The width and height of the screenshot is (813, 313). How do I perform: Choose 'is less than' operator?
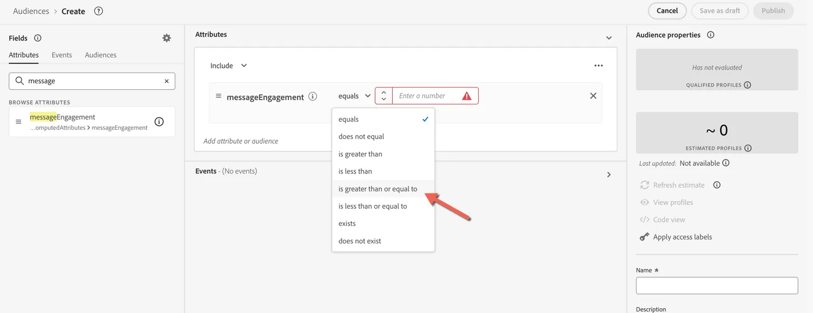(x=383, y=171)
